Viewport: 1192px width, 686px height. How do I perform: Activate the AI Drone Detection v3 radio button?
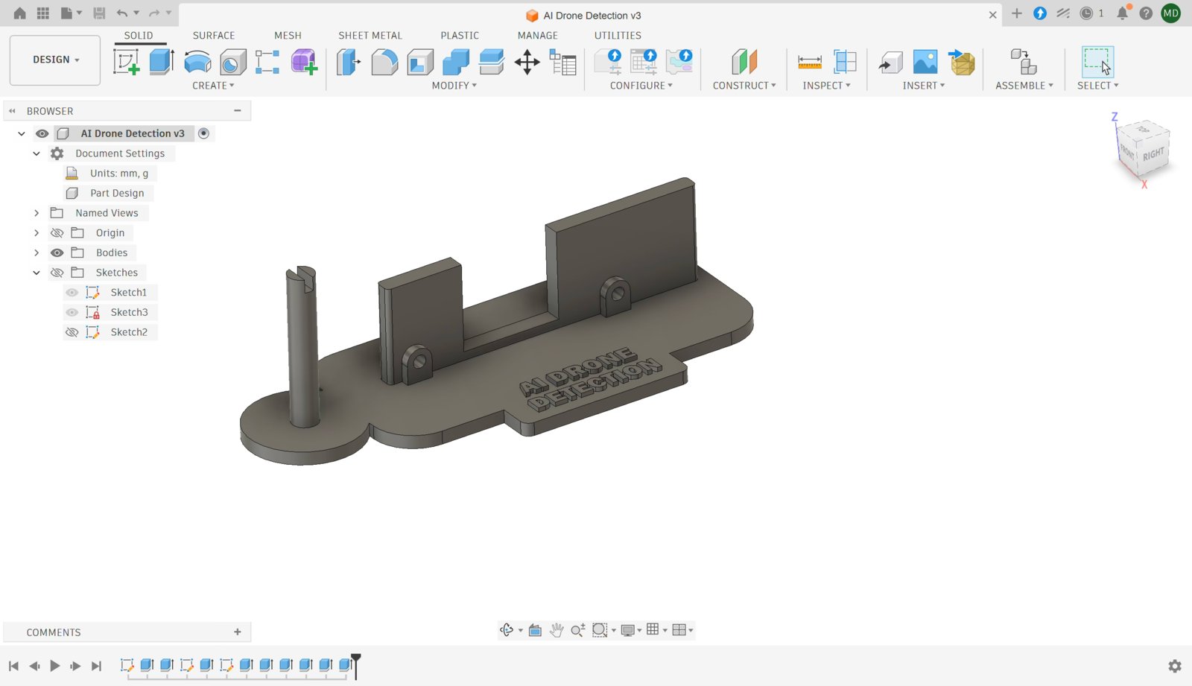tap(203, 133)
